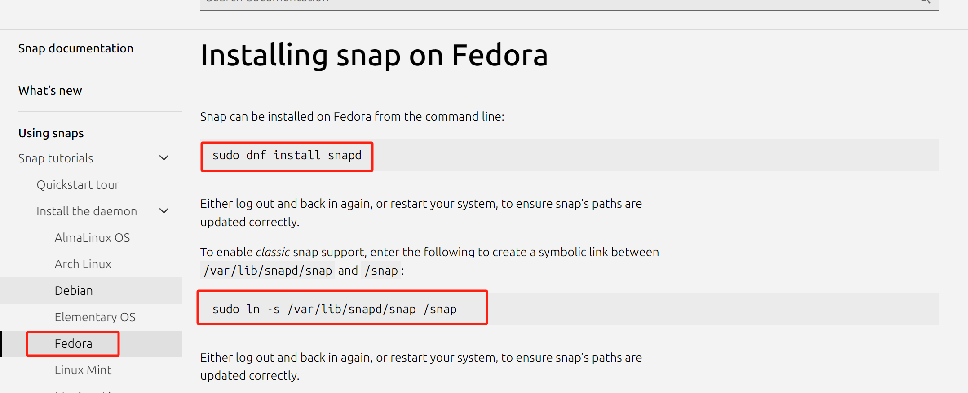968x393 pixels.
Task: Open the Snap documentation home link
Action: (76, 48)
